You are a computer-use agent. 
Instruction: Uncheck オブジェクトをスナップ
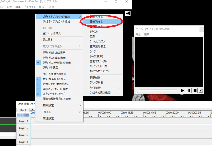[59, 94]
